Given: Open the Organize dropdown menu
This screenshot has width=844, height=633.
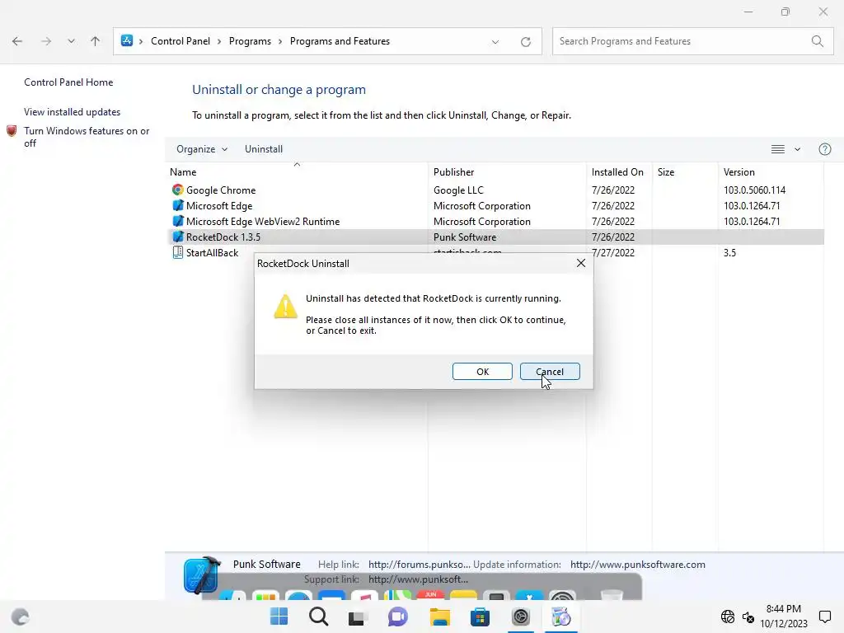Looking at the screenshot, I should pos(202,149).
